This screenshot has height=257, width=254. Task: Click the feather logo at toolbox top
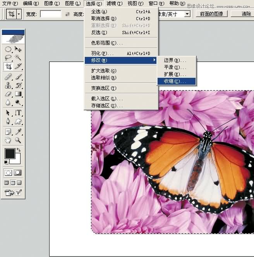pos(13,39)
